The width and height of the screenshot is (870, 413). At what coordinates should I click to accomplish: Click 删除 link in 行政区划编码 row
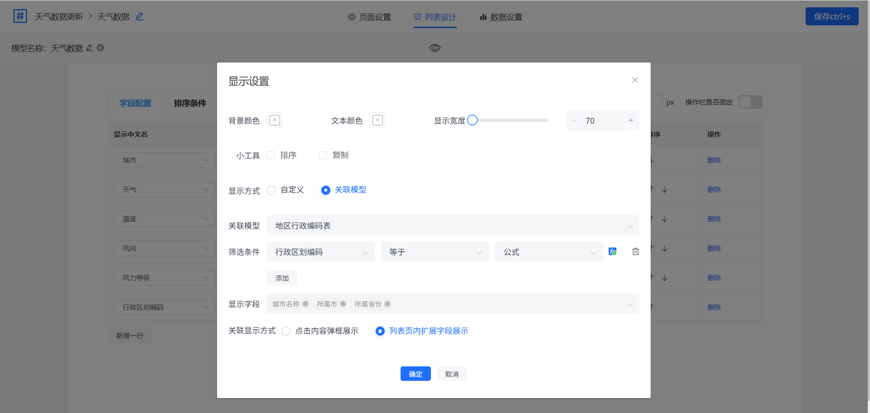(714, 307)
